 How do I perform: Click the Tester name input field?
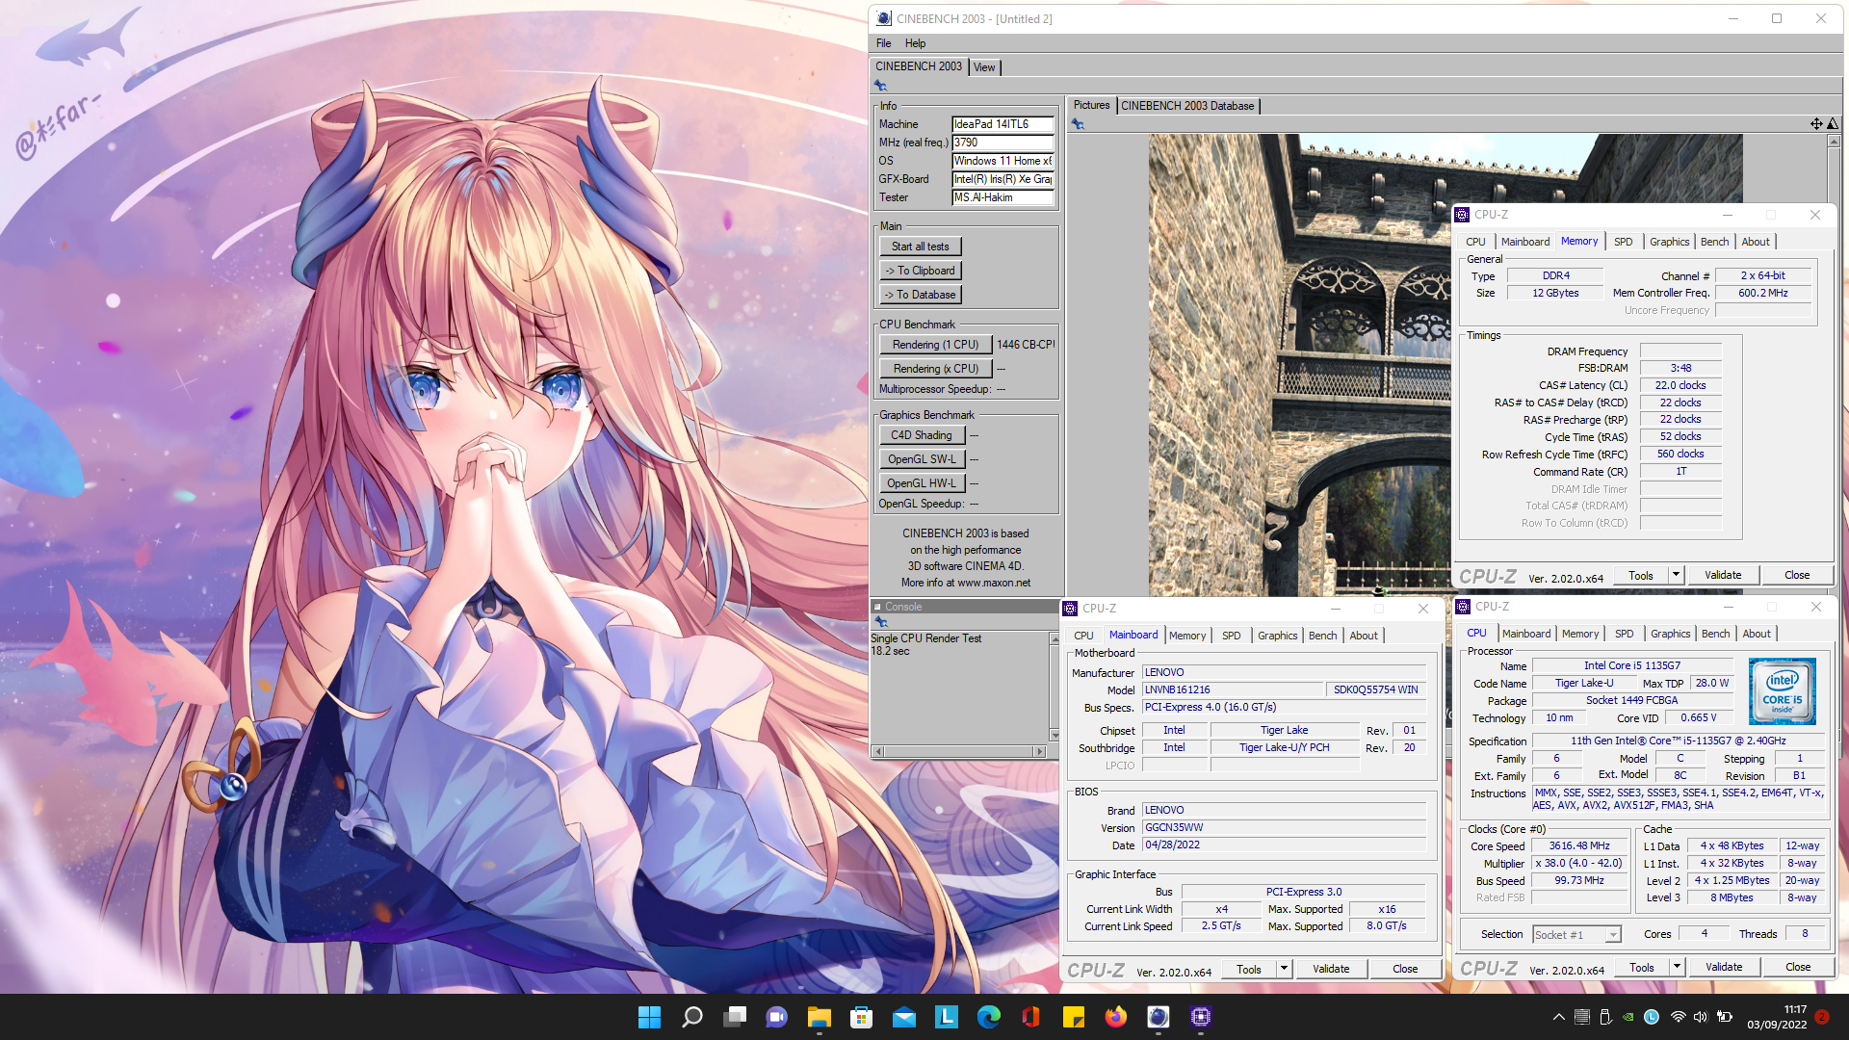(x=1002, y=197)
